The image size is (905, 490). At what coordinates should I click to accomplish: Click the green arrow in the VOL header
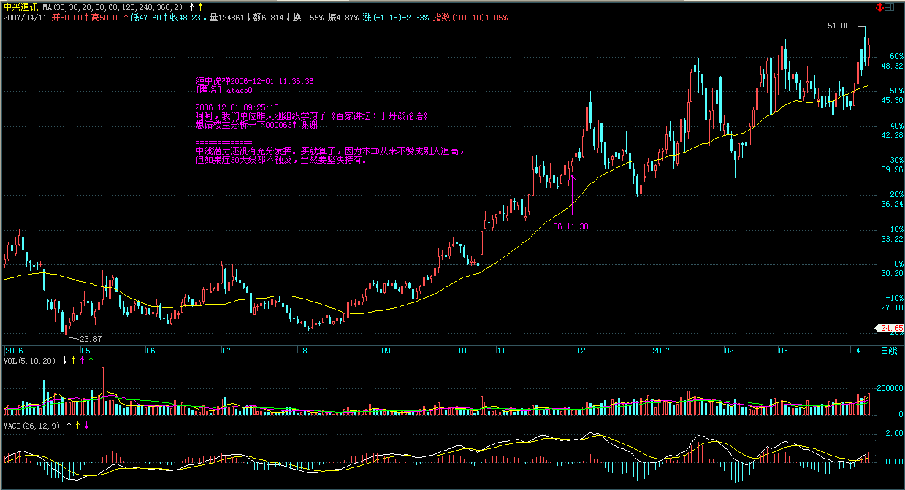pyautogui.click(x=91, y=361)
